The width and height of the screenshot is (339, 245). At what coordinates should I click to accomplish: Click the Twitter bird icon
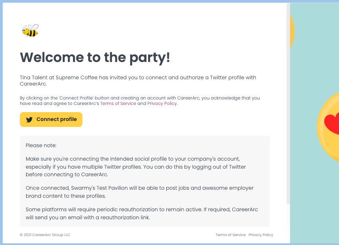click(29, 120)
